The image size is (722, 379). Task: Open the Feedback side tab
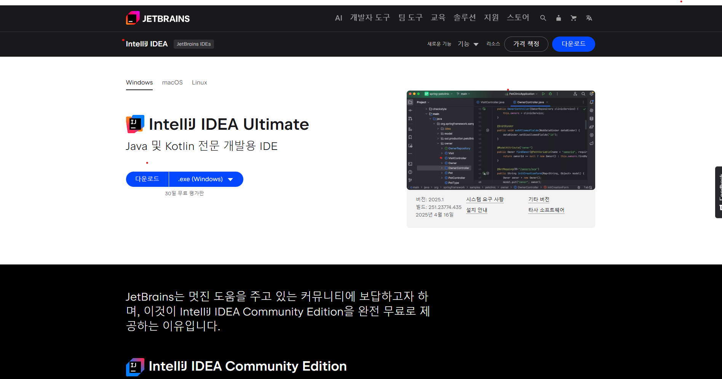(x=719, y=192)
